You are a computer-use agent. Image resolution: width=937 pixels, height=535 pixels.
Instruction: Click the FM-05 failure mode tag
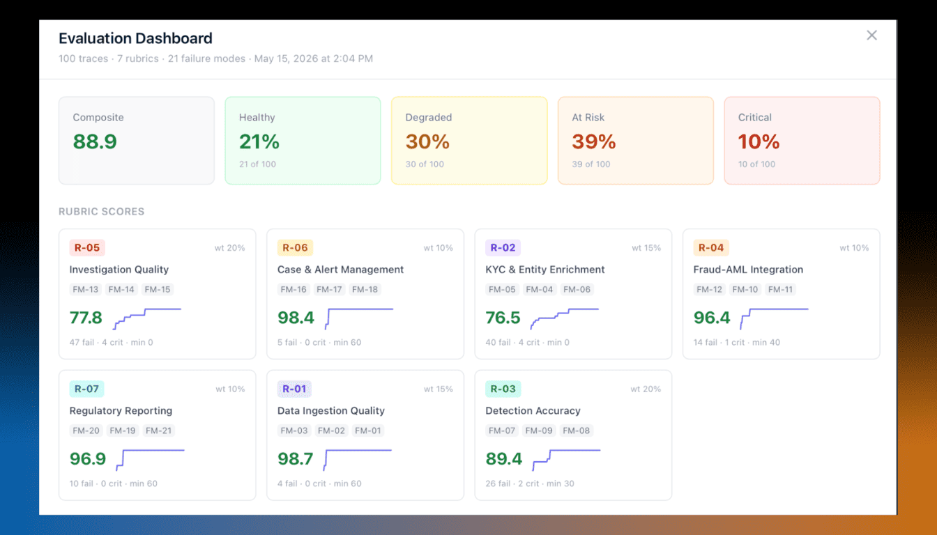502,289
